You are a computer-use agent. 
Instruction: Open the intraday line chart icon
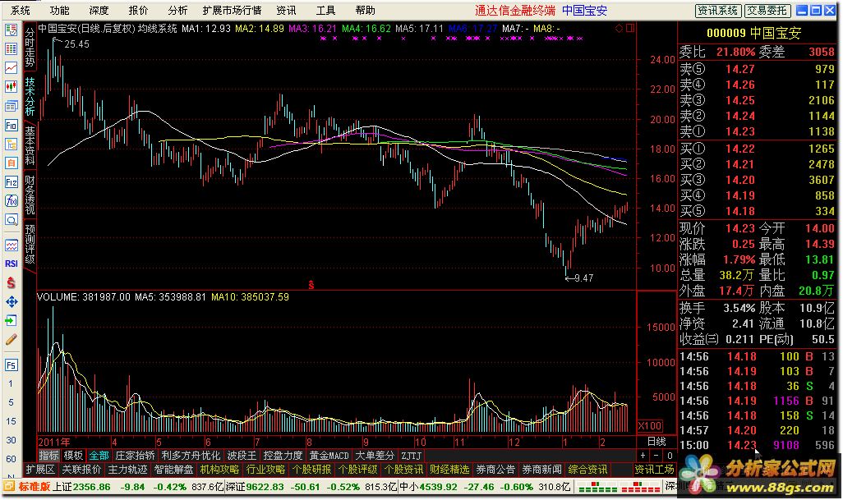pyautogui.click(x=12, y=67)
